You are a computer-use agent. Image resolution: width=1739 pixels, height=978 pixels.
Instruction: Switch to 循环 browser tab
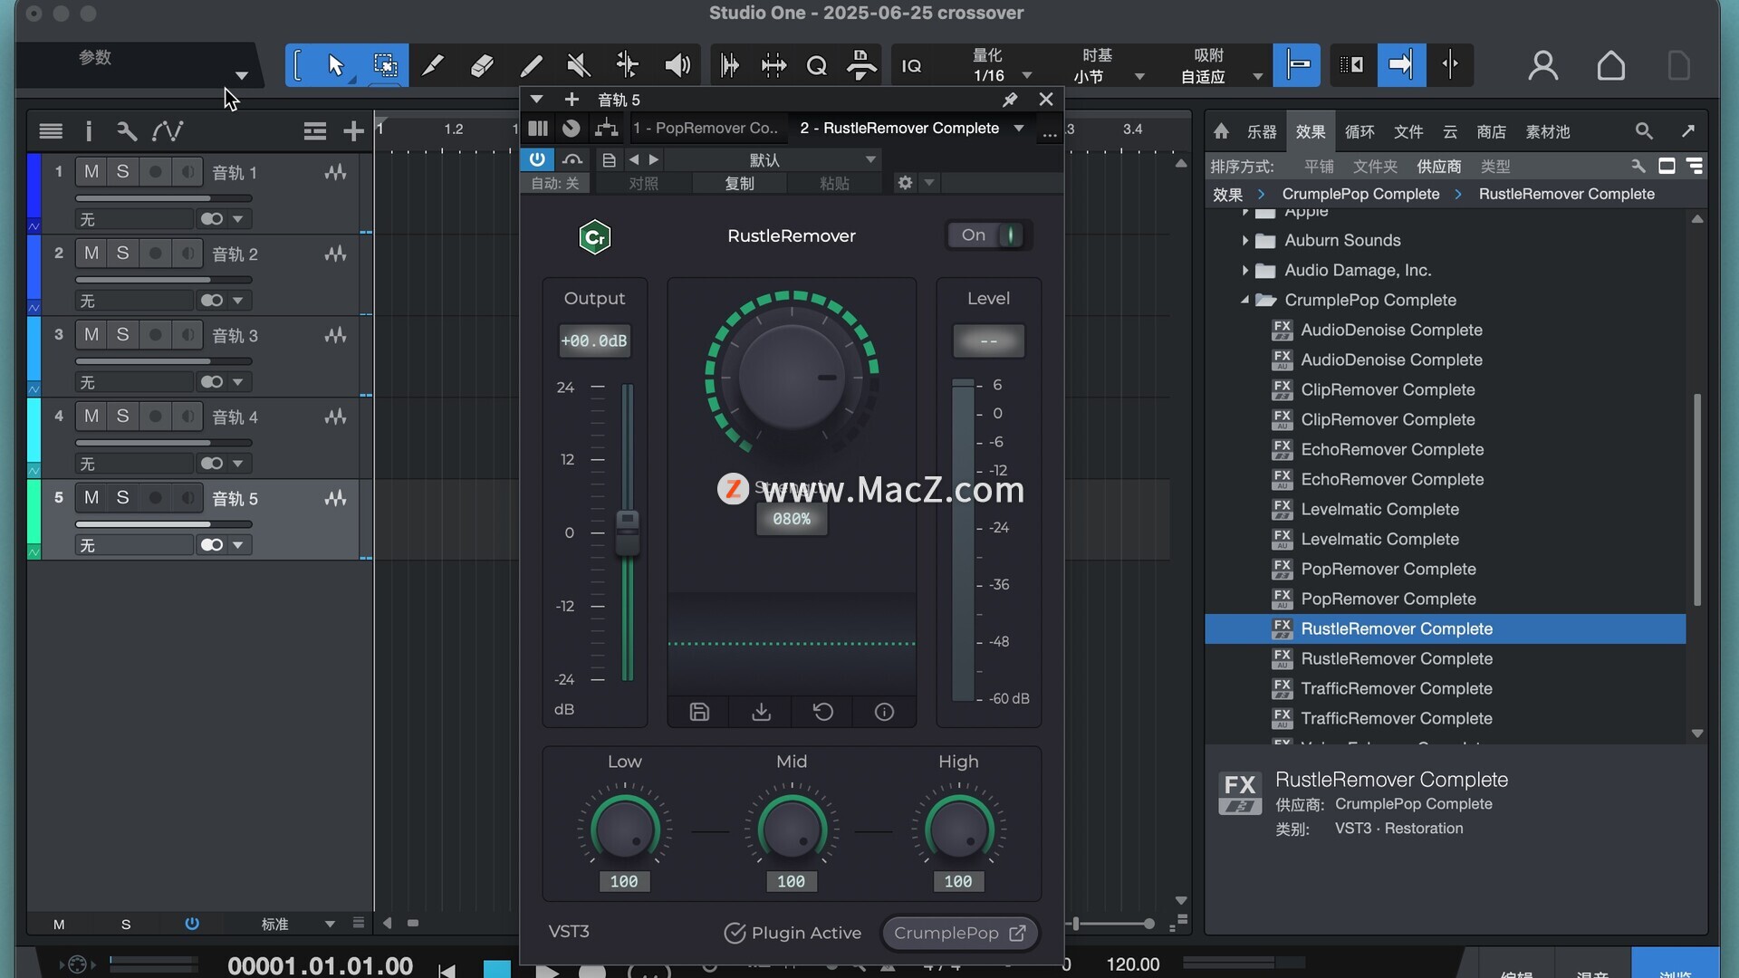[x=1359, y=132]
